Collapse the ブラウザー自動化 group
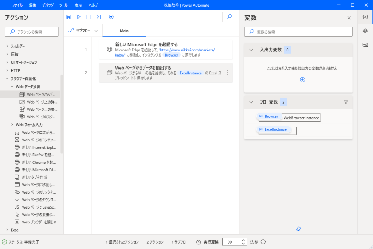The width and height of the screenshot is (373, 249). tap(7, 78)
